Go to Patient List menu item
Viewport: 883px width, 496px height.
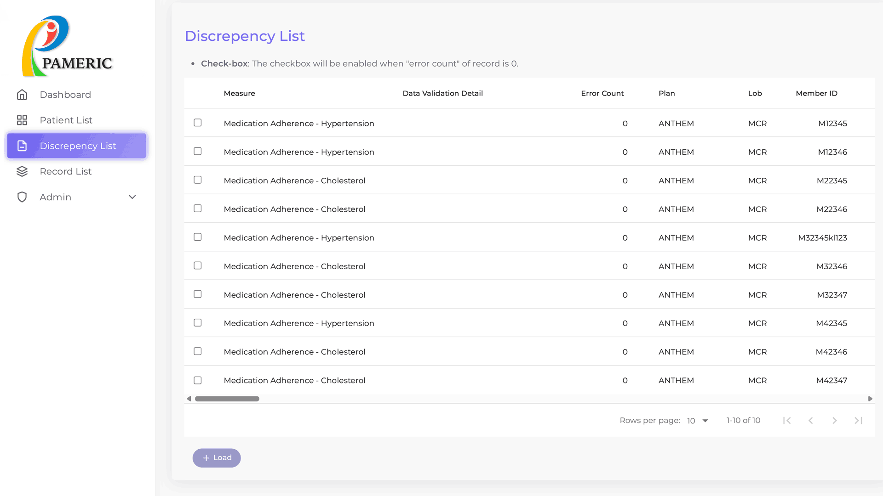[66, 120]
